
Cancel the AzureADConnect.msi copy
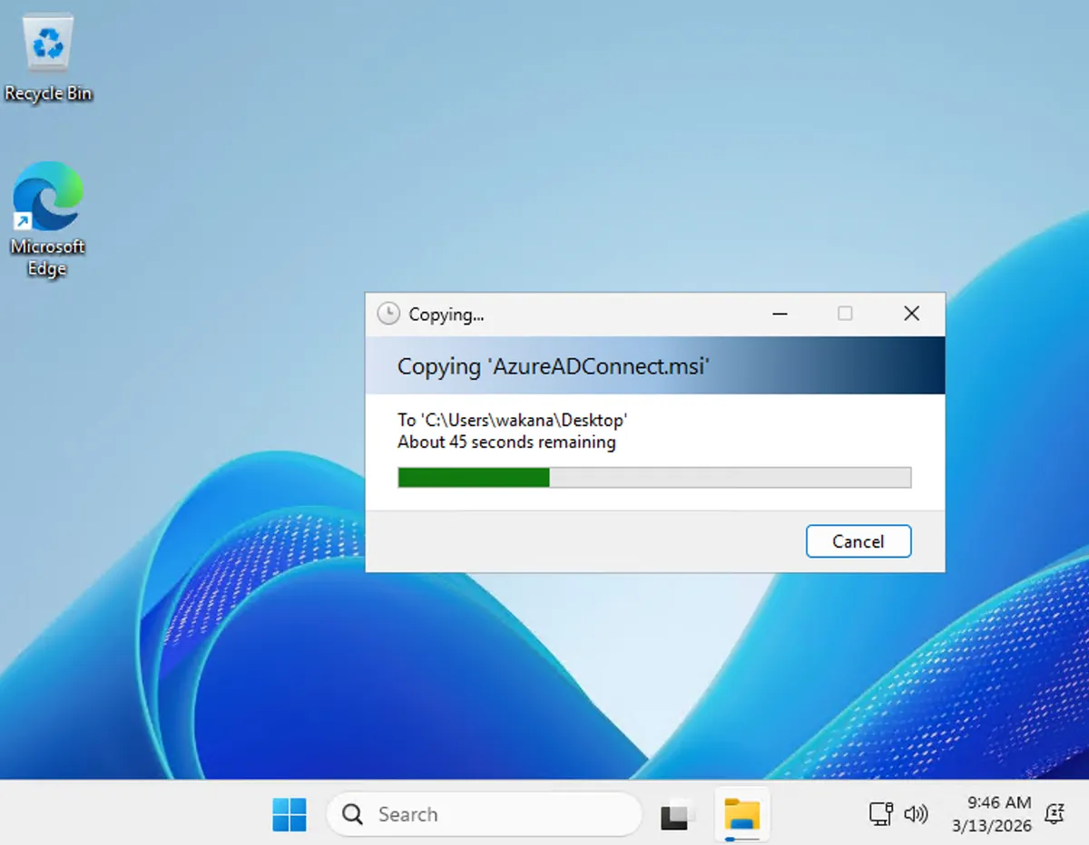tap(858, 541)
